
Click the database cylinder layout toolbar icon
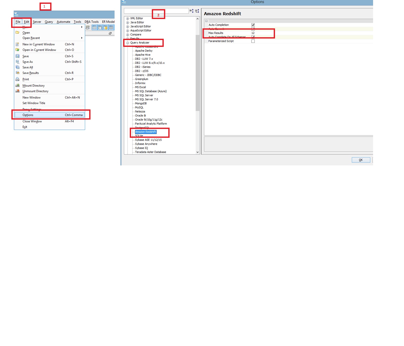(x=105, y=27)
